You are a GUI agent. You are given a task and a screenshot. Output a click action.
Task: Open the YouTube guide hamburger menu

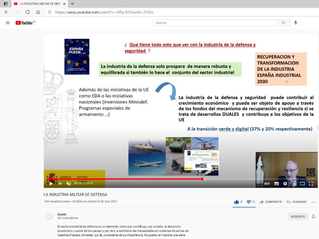point(8,23)
